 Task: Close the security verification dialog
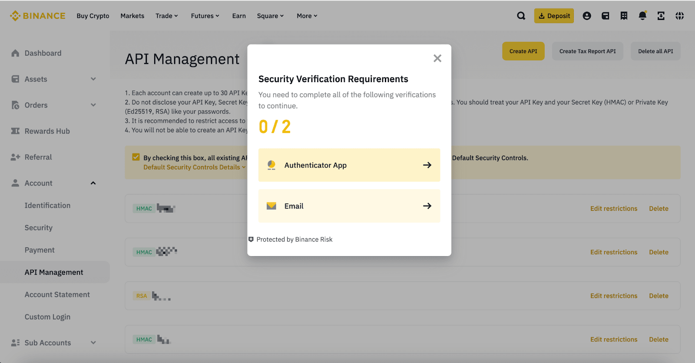[437, 58]
